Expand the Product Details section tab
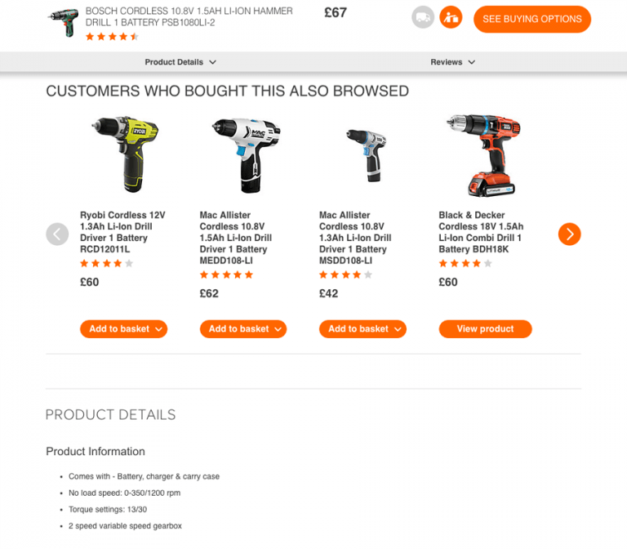Viewport: 627px width, 549px height. pyautogui.click(x=180, y=62)
